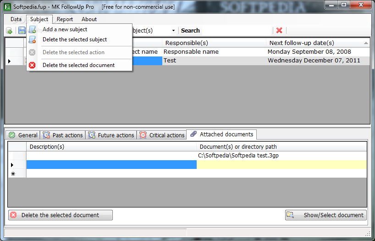Click the green check icon on General tab
Screen dimensions: 375x241
12,135
